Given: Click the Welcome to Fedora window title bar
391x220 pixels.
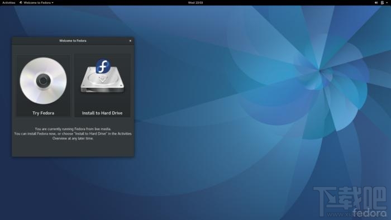Looking at the screenshot, I should (x=73, y=41).
